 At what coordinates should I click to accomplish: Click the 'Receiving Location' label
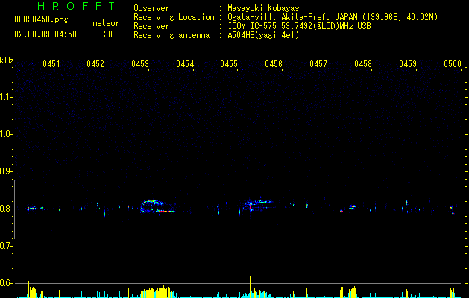pos(174,17)
